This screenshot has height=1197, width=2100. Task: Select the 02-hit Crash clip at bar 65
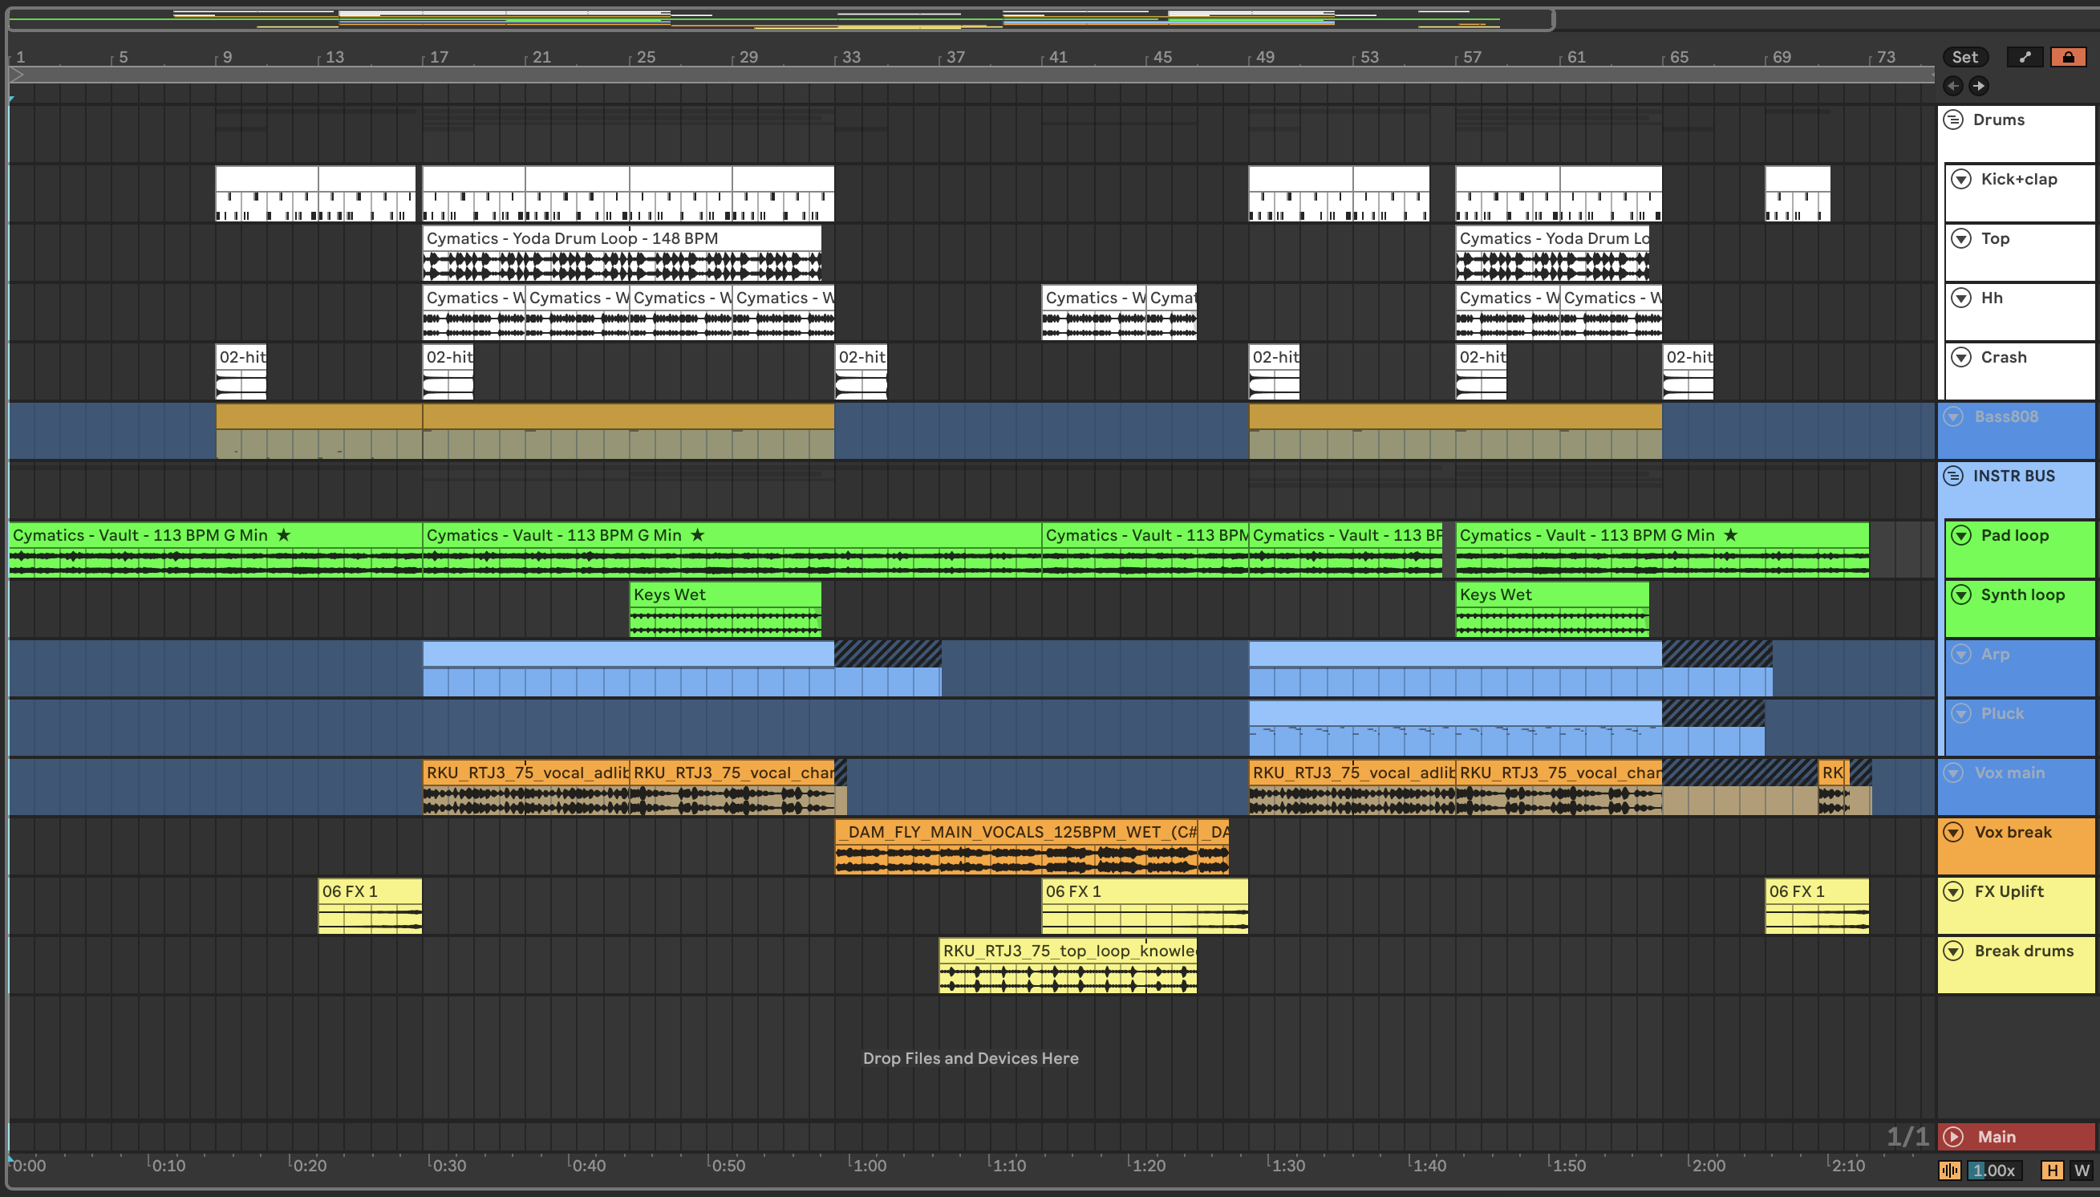1689,371
